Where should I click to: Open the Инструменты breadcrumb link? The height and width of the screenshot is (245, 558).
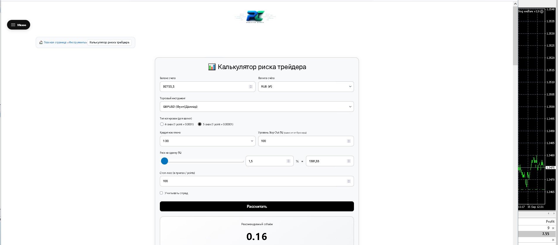pos(78,42)
